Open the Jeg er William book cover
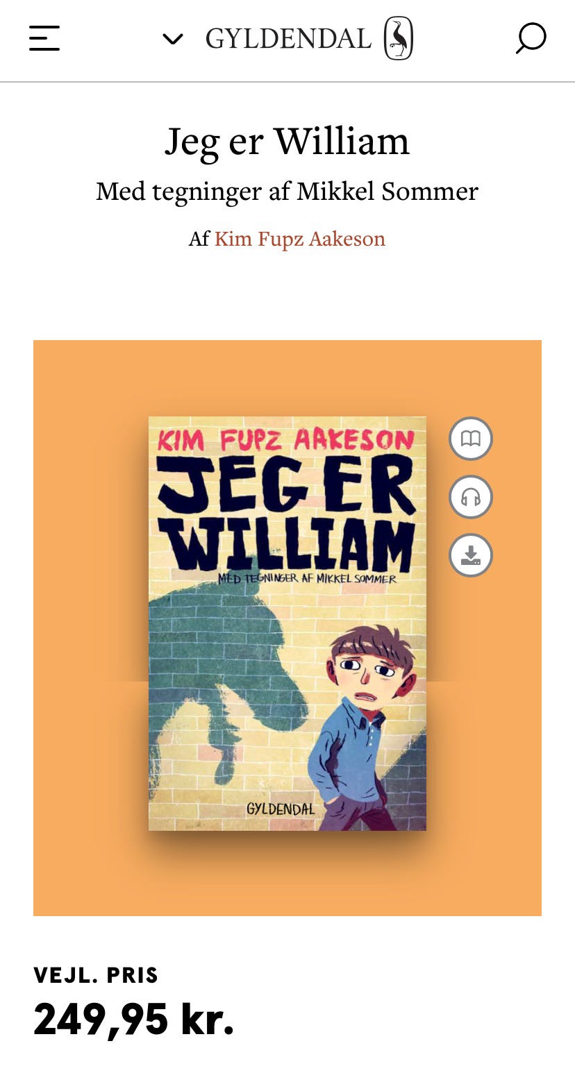 (287, 623)
